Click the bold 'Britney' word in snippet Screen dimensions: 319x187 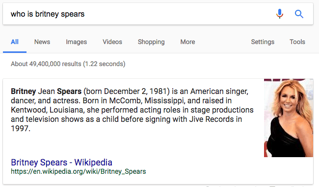(x=24, y=92)
